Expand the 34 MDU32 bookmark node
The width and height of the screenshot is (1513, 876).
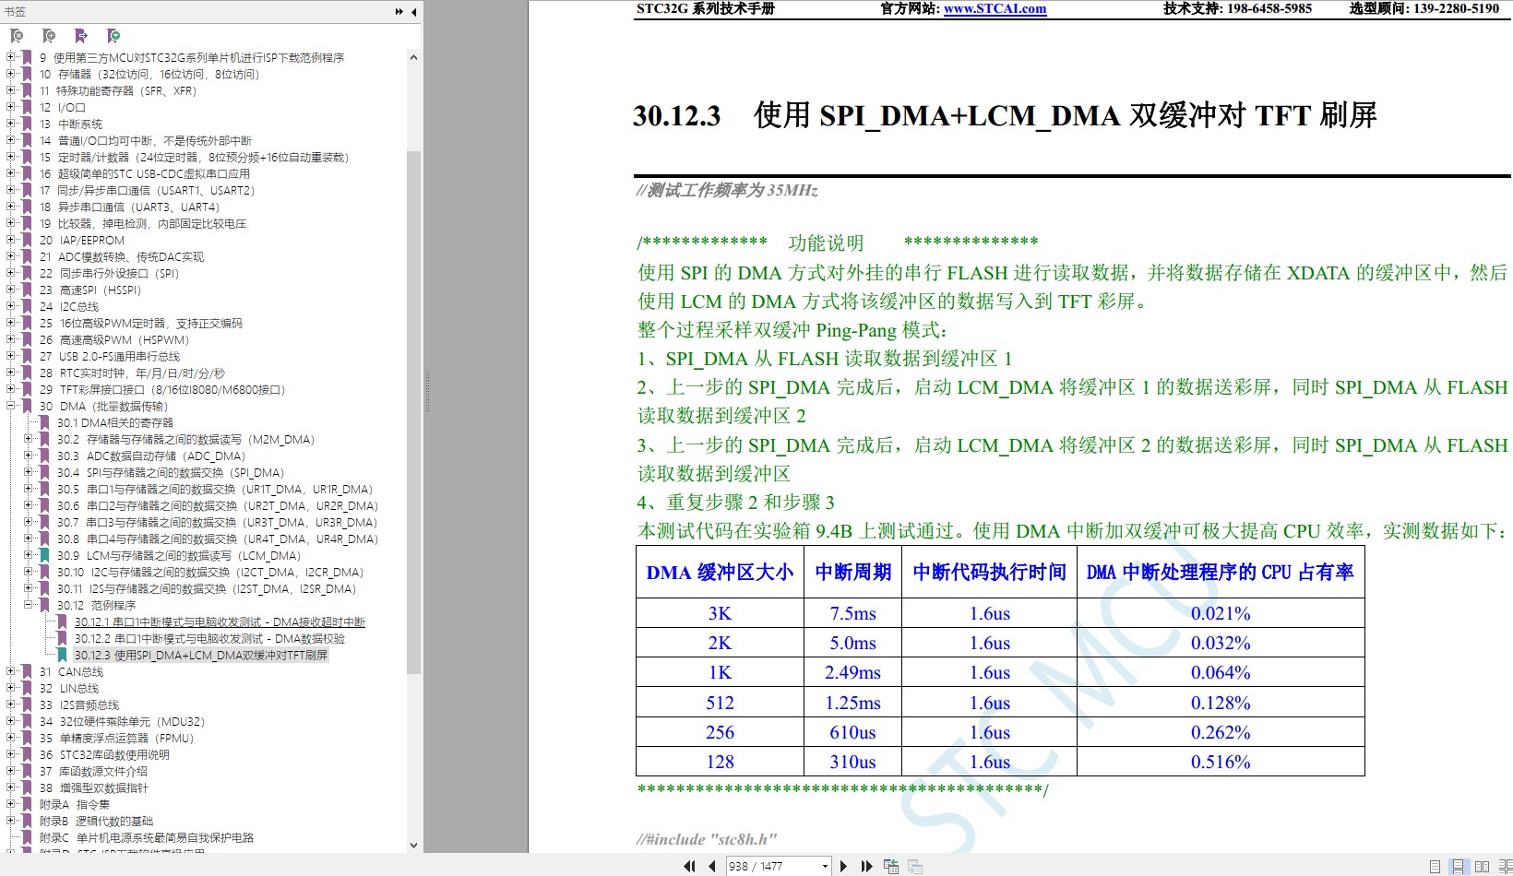[x=11, y=721]
